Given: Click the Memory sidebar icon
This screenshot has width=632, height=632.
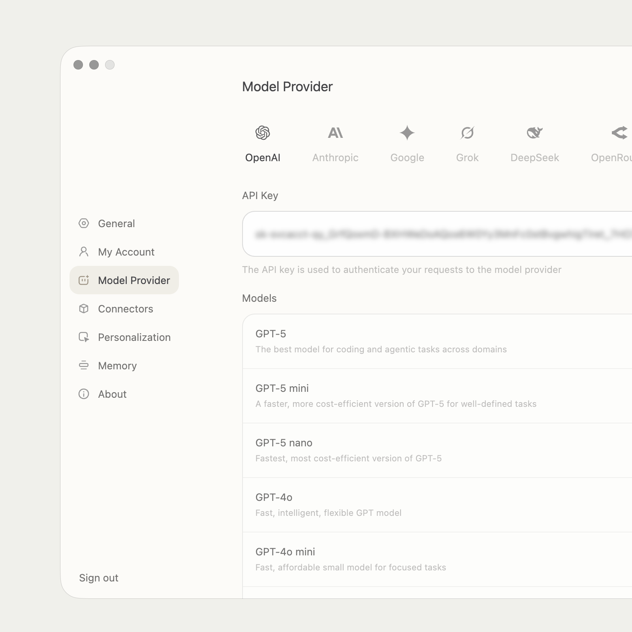Looking at the screenshot, I should 84,366.
